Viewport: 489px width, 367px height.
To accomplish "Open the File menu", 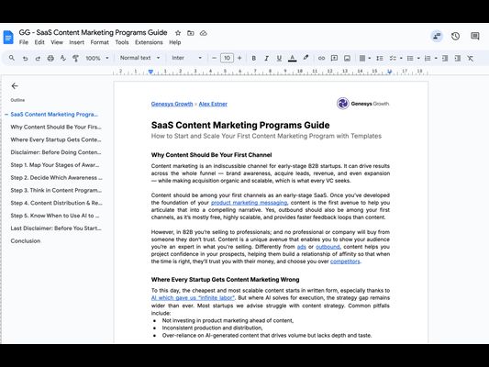I will coord(23,42).
